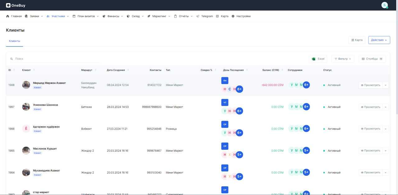
Task: Click the Карта button near Действия
Action: coord(357,40)
